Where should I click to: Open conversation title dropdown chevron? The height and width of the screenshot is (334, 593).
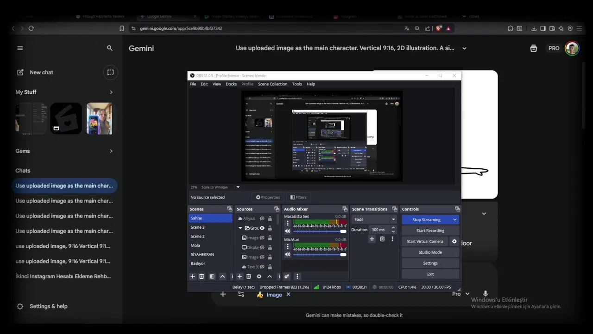(464, 48)
